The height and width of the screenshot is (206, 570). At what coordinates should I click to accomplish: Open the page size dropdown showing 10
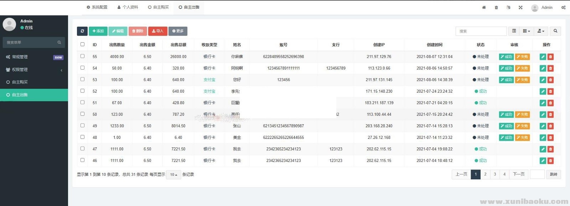click(173, 175)
